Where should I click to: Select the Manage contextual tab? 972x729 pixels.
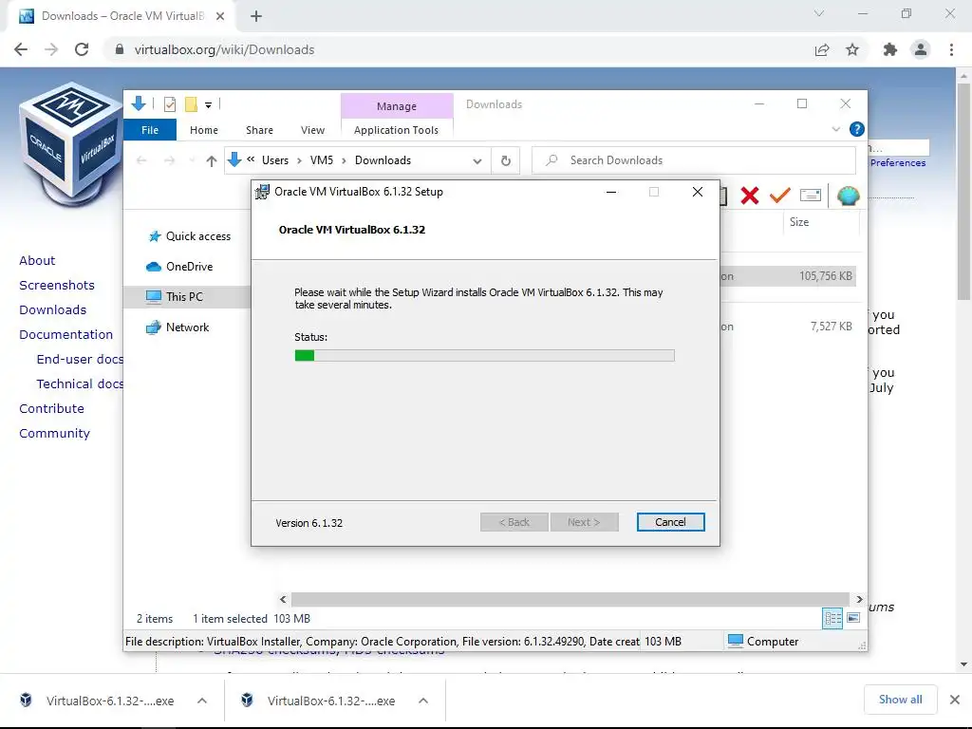[x=397, y=106]
